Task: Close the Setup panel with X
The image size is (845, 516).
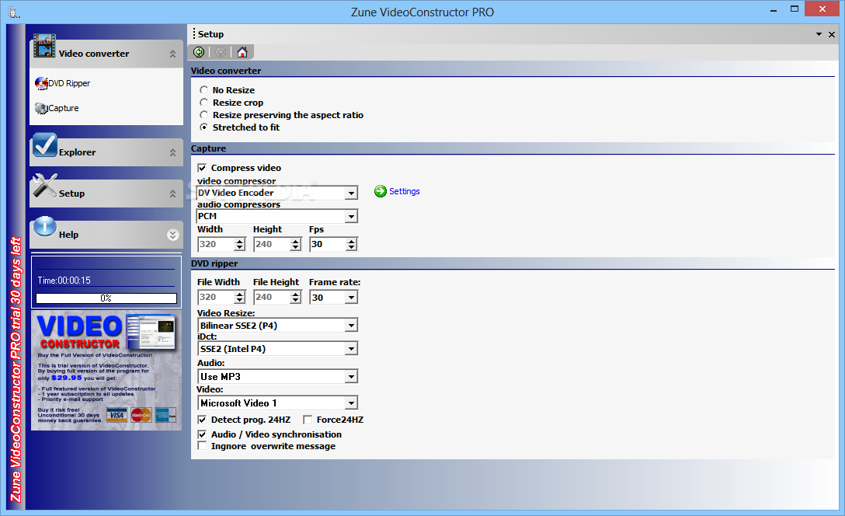Action: click(832, 34)
